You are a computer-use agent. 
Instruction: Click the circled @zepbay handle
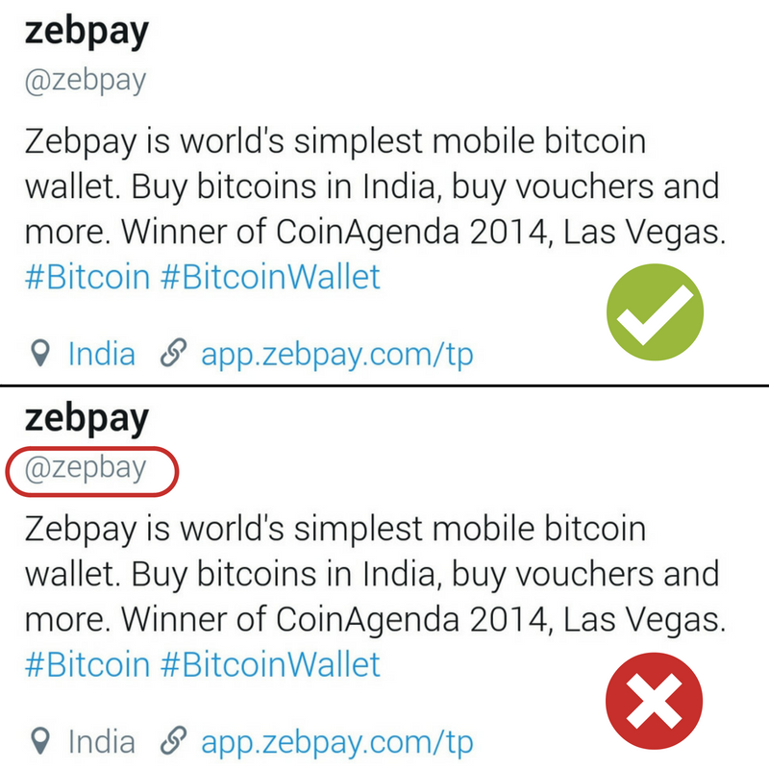[86, 468]
